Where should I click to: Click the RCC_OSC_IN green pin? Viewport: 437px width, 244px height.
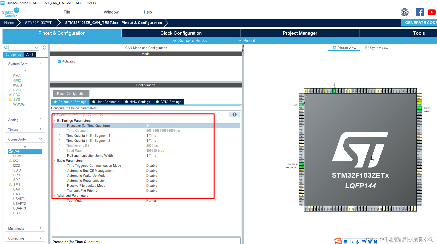coord(301,164)
